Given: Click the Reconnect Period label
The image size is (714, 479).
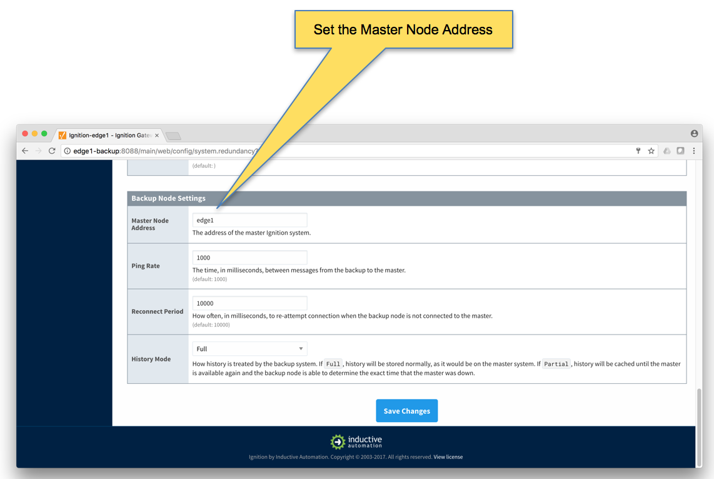Looking at the screenshot, I should pos(158,311).
